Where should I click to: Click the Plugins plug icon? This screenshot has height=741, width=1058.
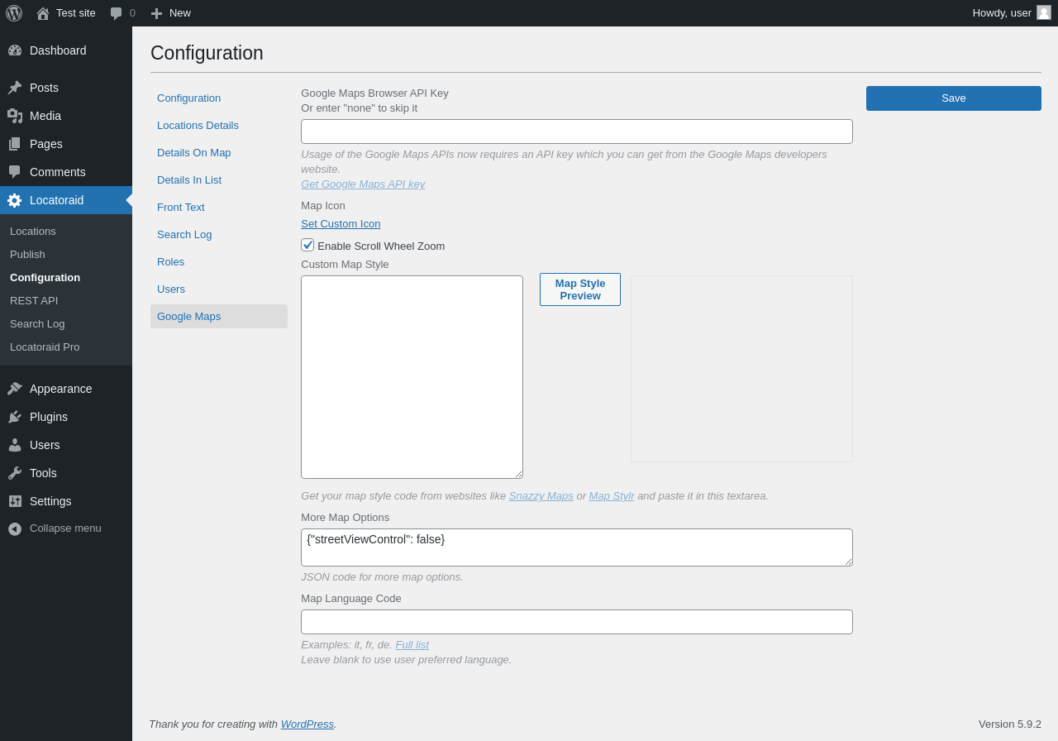click(15, 417)
